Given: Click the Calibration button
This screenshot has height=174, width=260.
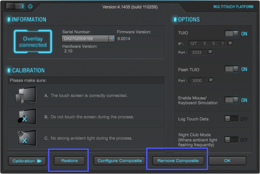Looking at the screenshot, I should pyautogui.click(x=27, y=161).
